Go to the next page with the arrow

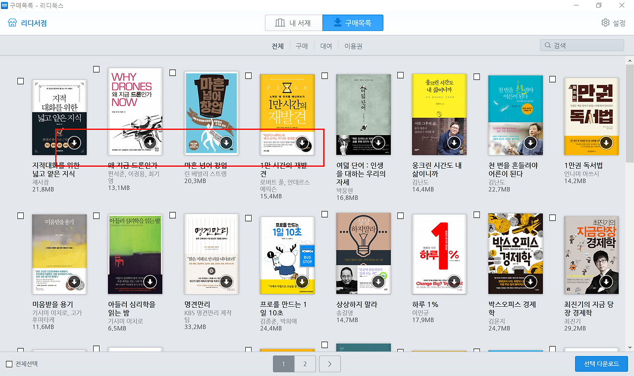329,364
